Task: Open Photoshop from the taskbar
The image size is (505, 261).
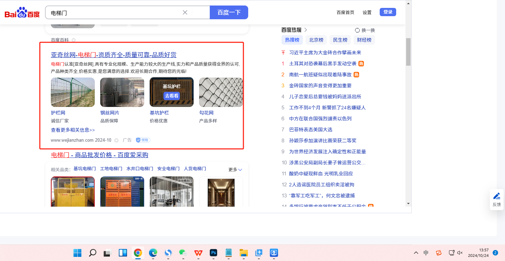Action: [214, 253]
